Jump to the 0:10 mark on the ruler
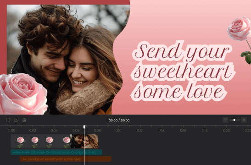 point(118,131)
